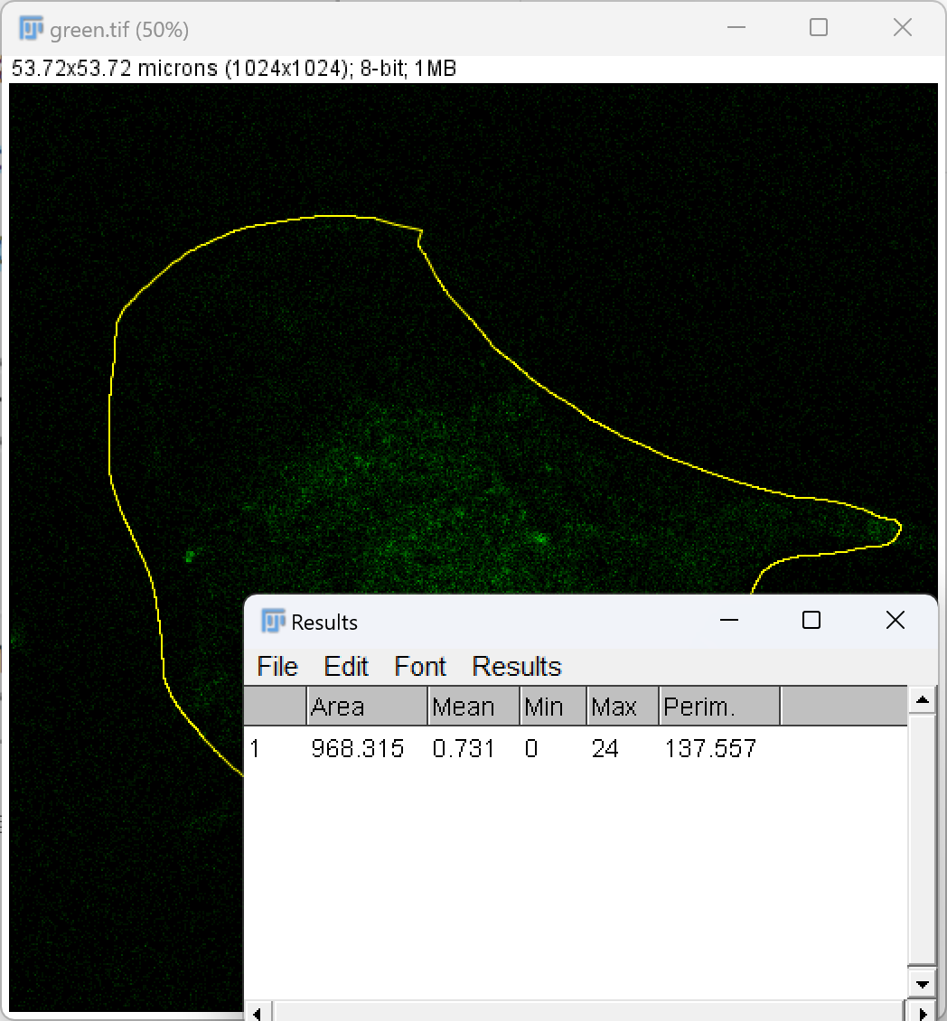Select the mean value 0.731
This screenshot has width=947, height=1021.
463,749
